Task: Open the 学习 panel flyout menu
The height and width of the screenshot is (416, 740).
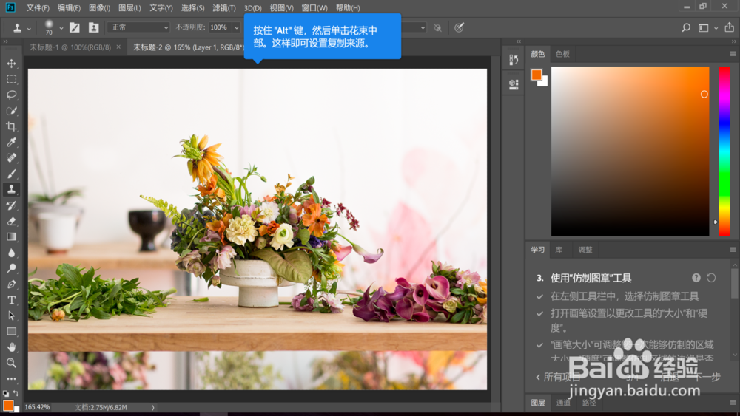Action: click(x=733, y=250)
